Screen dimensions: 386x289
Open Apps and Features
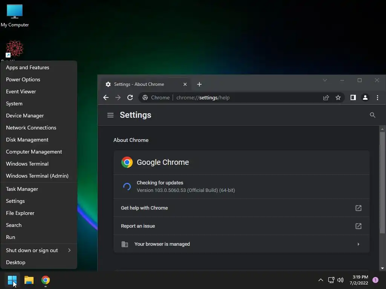pos(39,67)
